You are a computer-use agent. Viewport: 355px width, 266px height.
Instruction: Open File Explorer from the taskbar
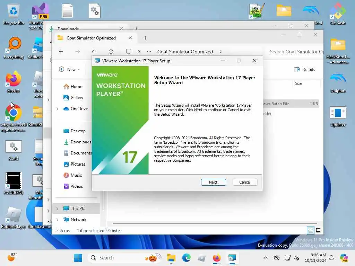click(171, 258)
